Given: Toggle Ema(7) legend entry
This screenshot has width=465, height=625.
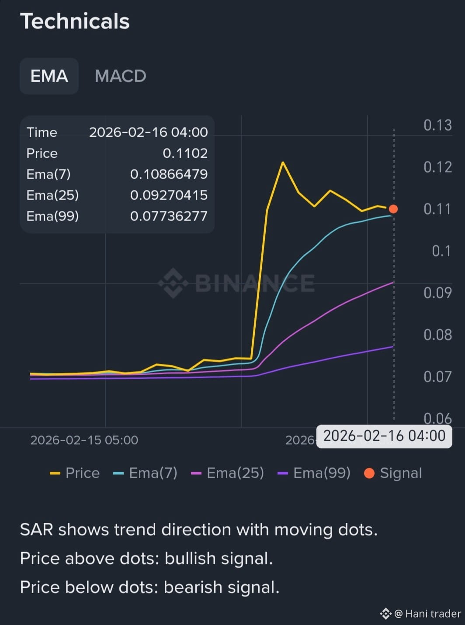Looking at the screenshot, I should (x=145, y=473).
